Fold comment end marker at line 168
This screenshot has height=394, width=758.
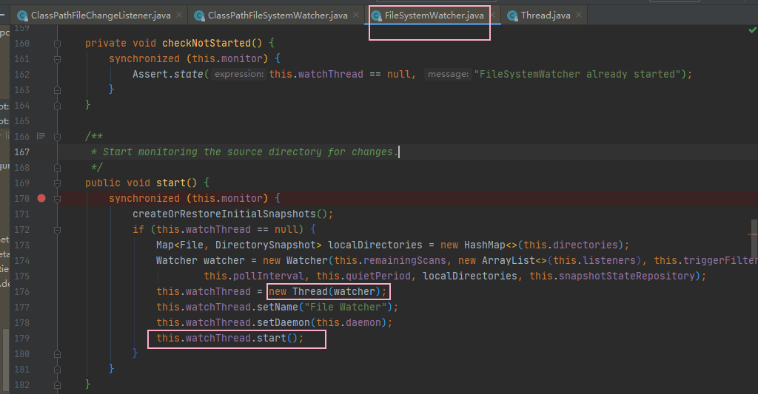(x=58, y=168)
